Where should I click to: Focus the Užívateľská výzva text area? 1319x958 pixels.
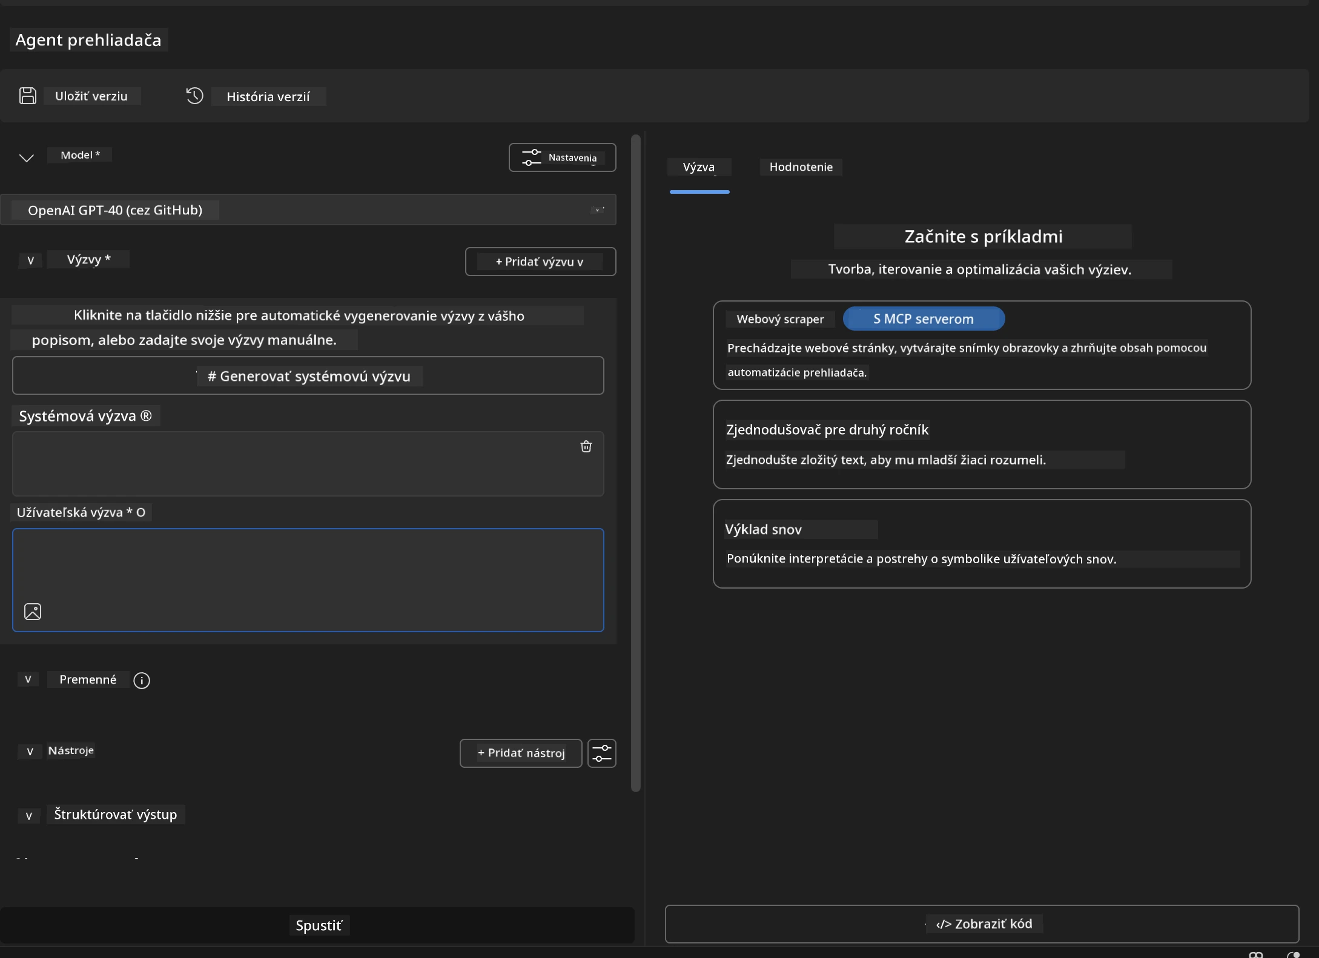pos(308,580)
